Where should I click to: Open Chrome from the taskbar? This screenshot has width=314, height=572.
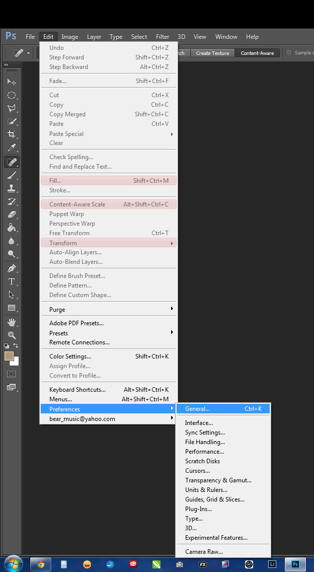tap(40, 564)
